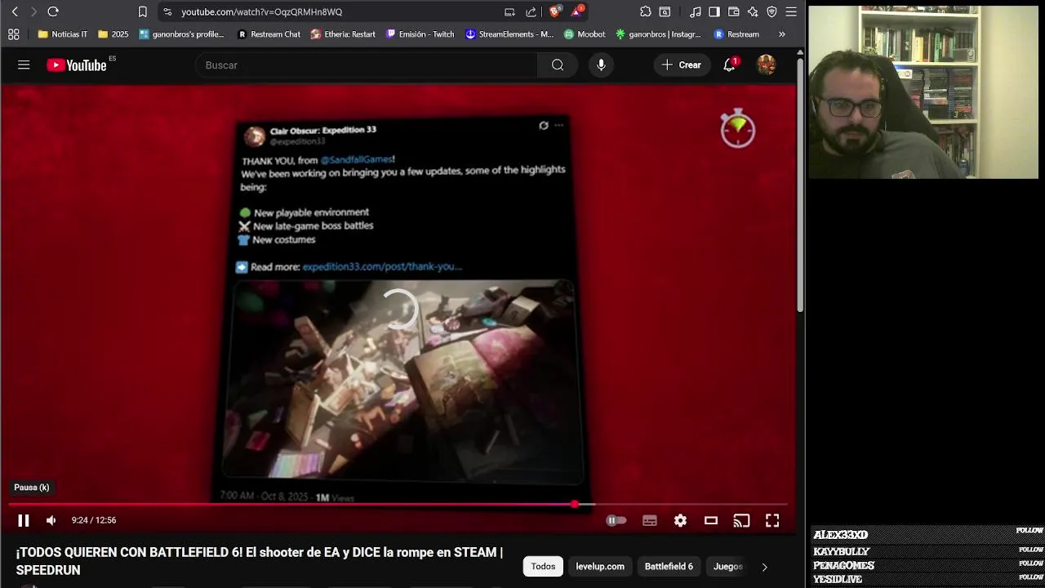Screen dimensions: 1045x588
Task: Pause the video with the pause button
Action: click(x=24, y=520)
